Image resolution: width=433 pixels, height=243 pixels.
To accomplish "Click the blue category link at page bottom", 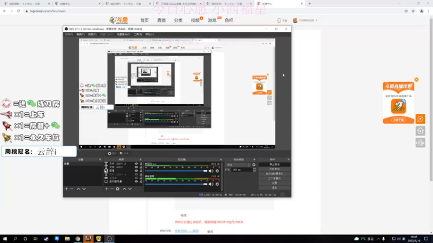I will pyautogui.click(x=187, y=231).
